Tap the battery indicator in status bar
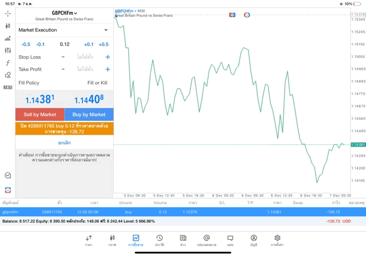Image resolution: width=366 pixels, height=256 pixels. 357,4
